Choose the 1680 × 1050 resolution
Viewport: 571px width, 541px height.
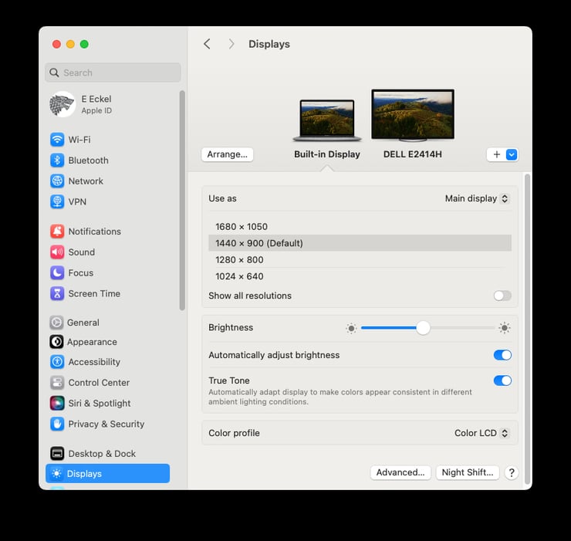(x=242, y=227)
